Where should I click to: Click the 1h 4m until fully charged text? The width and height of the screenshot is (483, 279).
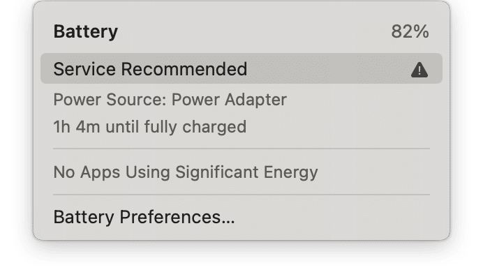(x=149, y=127)
